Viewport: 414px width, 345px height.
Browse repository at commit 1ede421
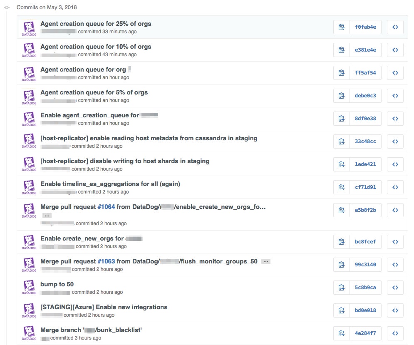pos(395,164)
